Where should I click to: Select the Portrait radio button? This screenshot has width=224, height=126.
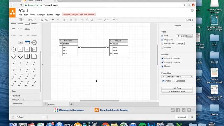pos(163,81)
